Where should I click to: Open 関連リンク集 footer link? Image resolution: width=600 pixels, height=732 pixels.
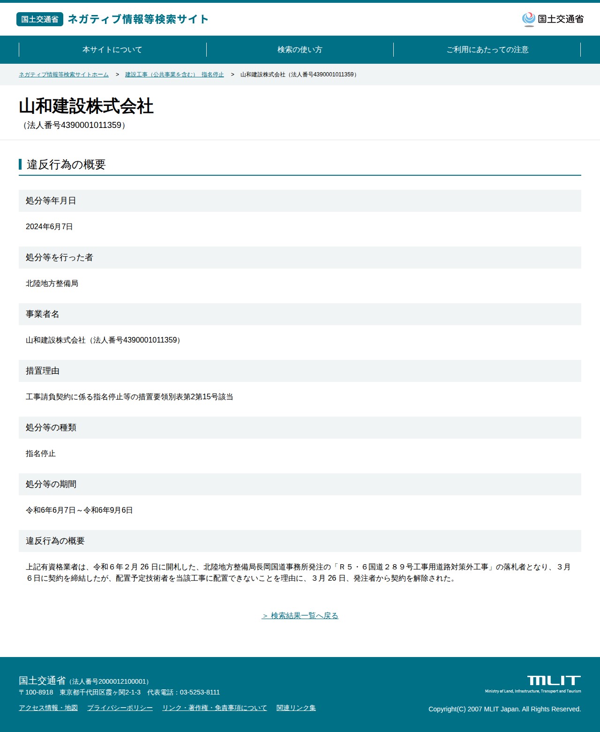[296, 708]
